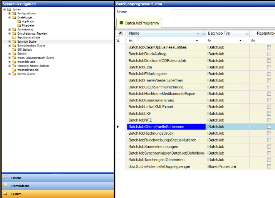Collapse the Einstellungen tree node
The width and height of the screenshot is (275, 198).
[9, 17]
